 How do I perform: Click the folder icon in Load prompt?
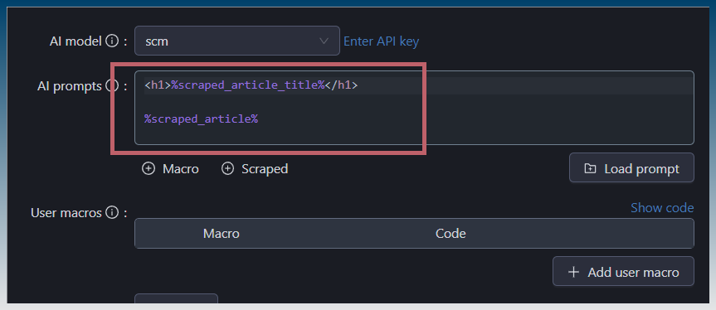click(590, 169)
